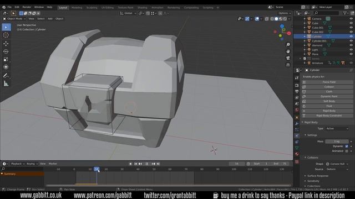The width and height of the screenshot is (355, 199).
Task: Open the Render menu
Action: [x=27, y=7]
